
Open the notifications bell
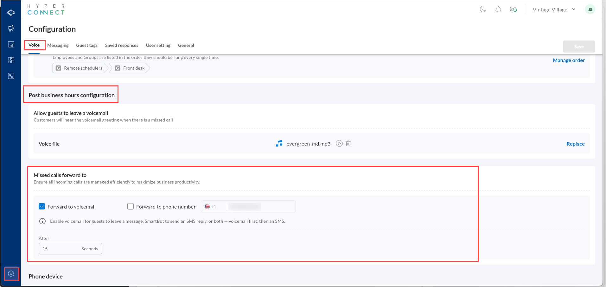click(498, 9)
